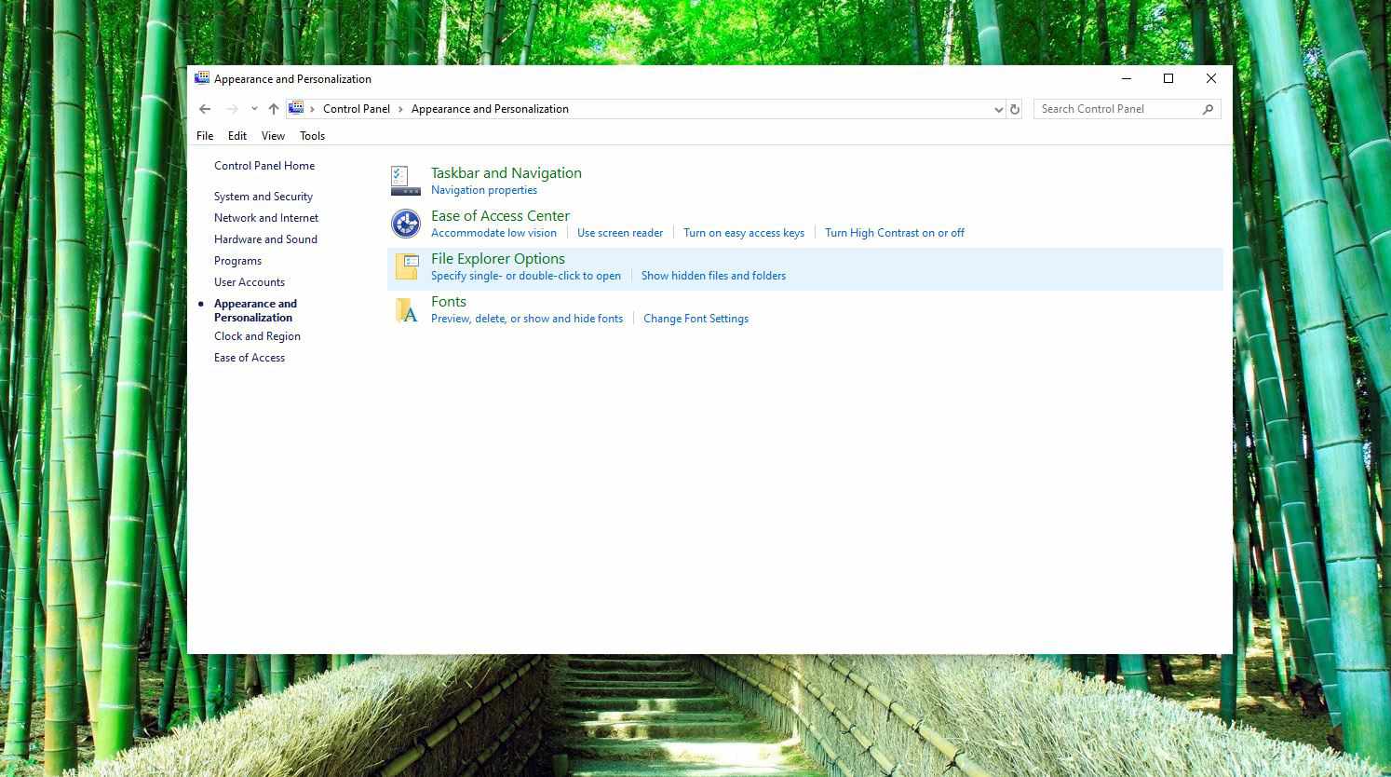Expand the chevron after Control Panel breadcrumb
The image size is (1391, 777).
click(x=400, y=109)
